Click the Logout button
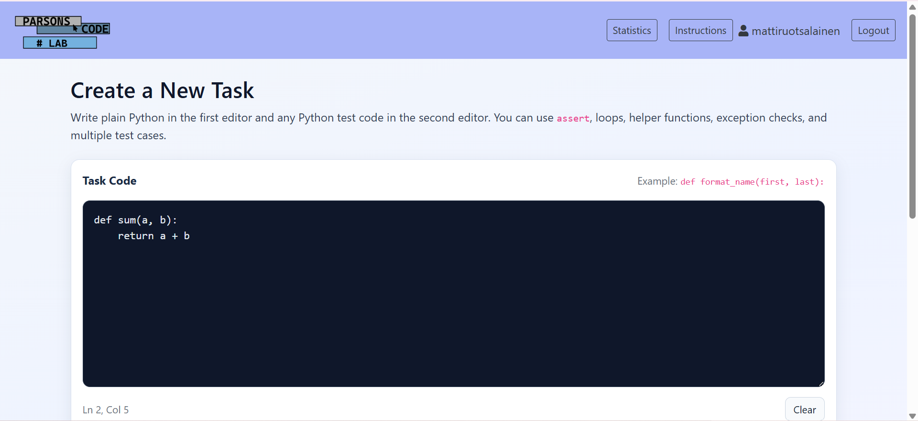The image size is (918, 421). (873, 30)
